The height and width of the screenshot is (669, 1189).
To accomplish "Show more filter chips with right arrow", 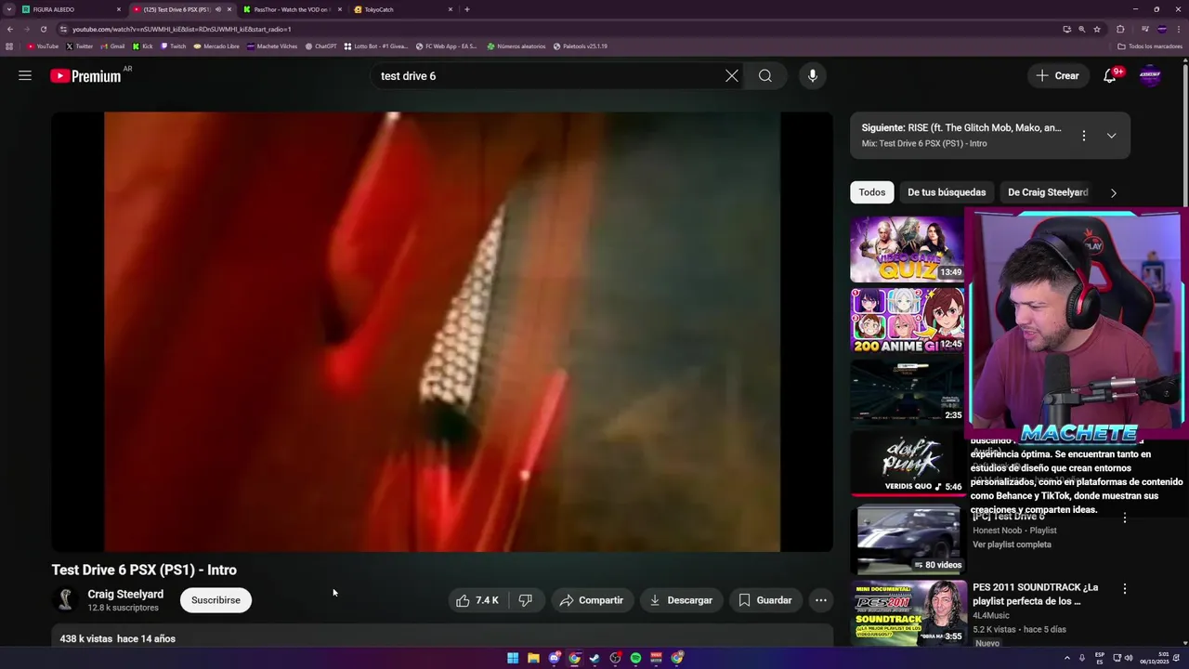I will point(1114,193).
